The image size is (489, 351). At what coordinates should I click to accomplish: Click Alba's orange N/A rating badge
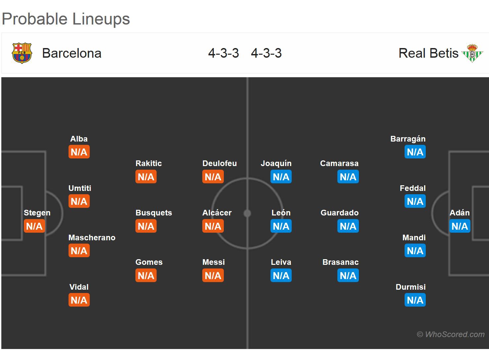coord(79,152)
